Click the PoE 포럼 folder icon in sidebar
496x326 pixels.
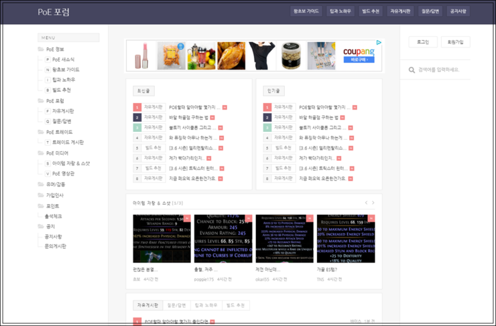[41, 101]
